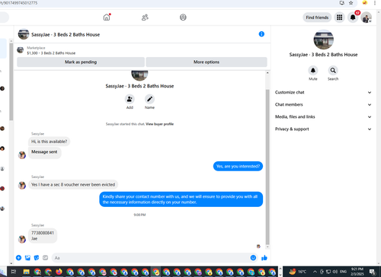Open the account profile picture menu
Viewport: 381px width, 277px height.
366,18
